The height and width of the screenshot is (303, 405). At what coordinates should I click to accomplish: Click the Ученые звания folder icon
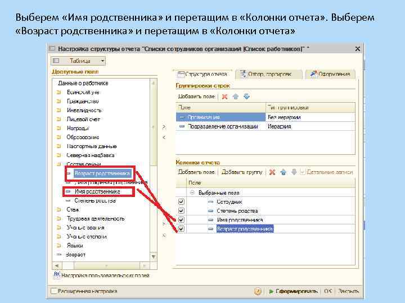59,228
